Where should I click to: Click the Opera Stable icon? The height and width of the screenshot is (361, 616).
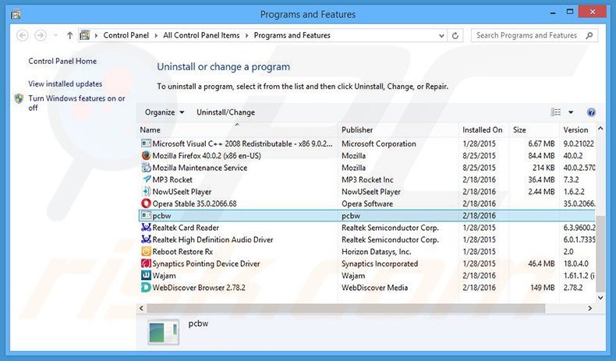click(146, 204)
